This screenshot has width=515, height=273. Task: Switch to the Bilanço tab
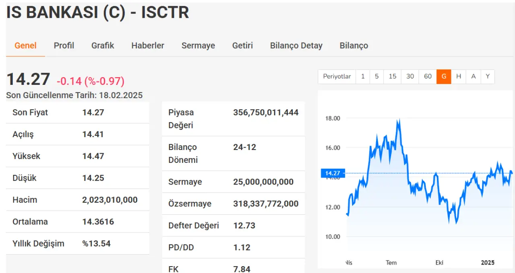tap(354, 45)
